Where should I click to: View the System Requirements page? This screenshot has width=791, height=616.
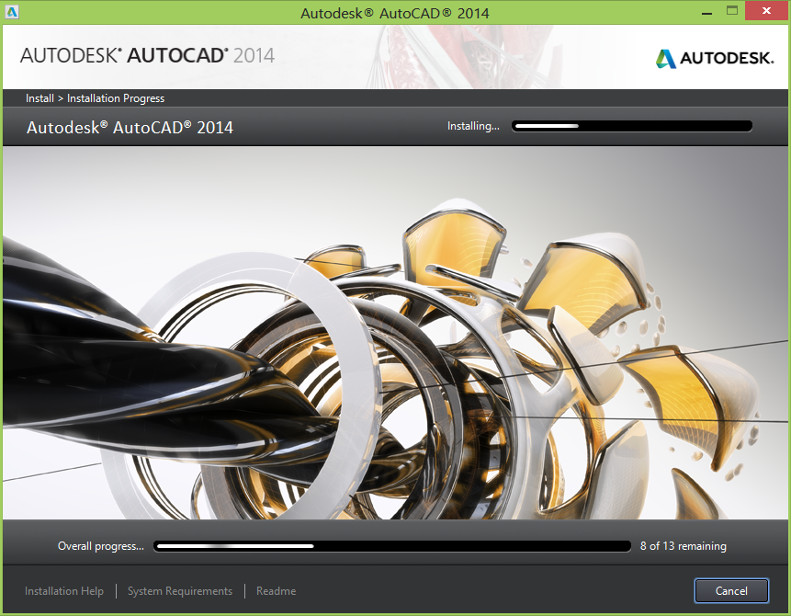(179, 591)
